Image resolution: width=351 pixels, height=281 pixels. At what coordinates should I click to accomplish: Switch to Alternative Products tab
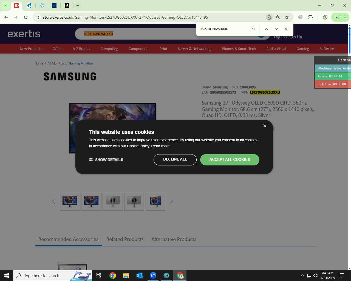174,239
